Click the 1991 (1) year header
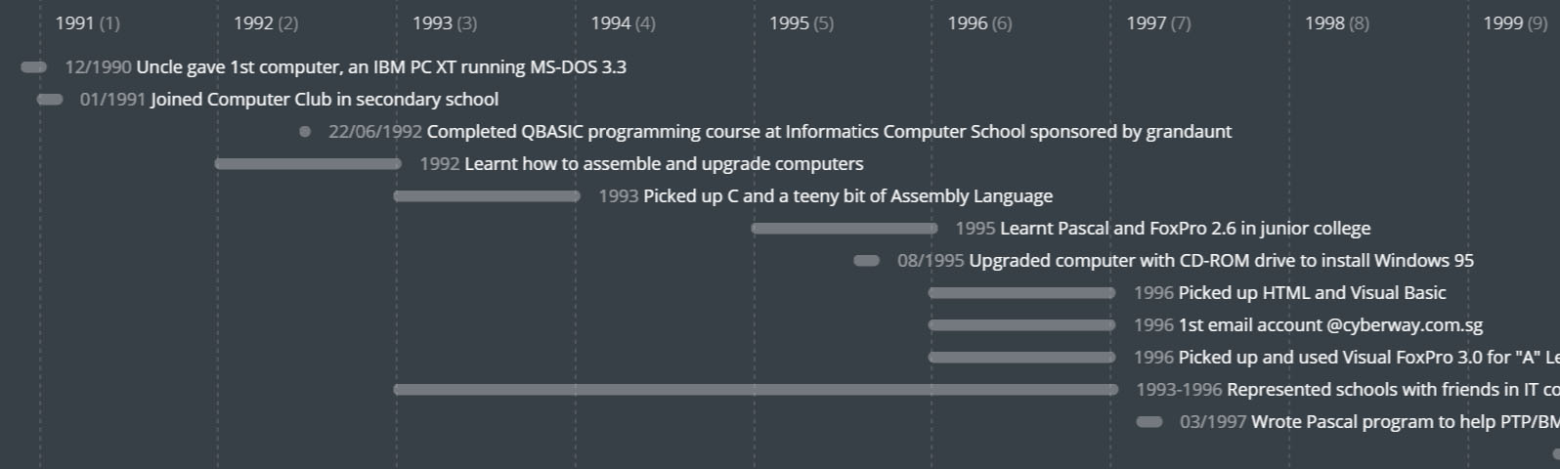Image resolution: width=1560 pixels, height=469 pixels. [87, 23]
